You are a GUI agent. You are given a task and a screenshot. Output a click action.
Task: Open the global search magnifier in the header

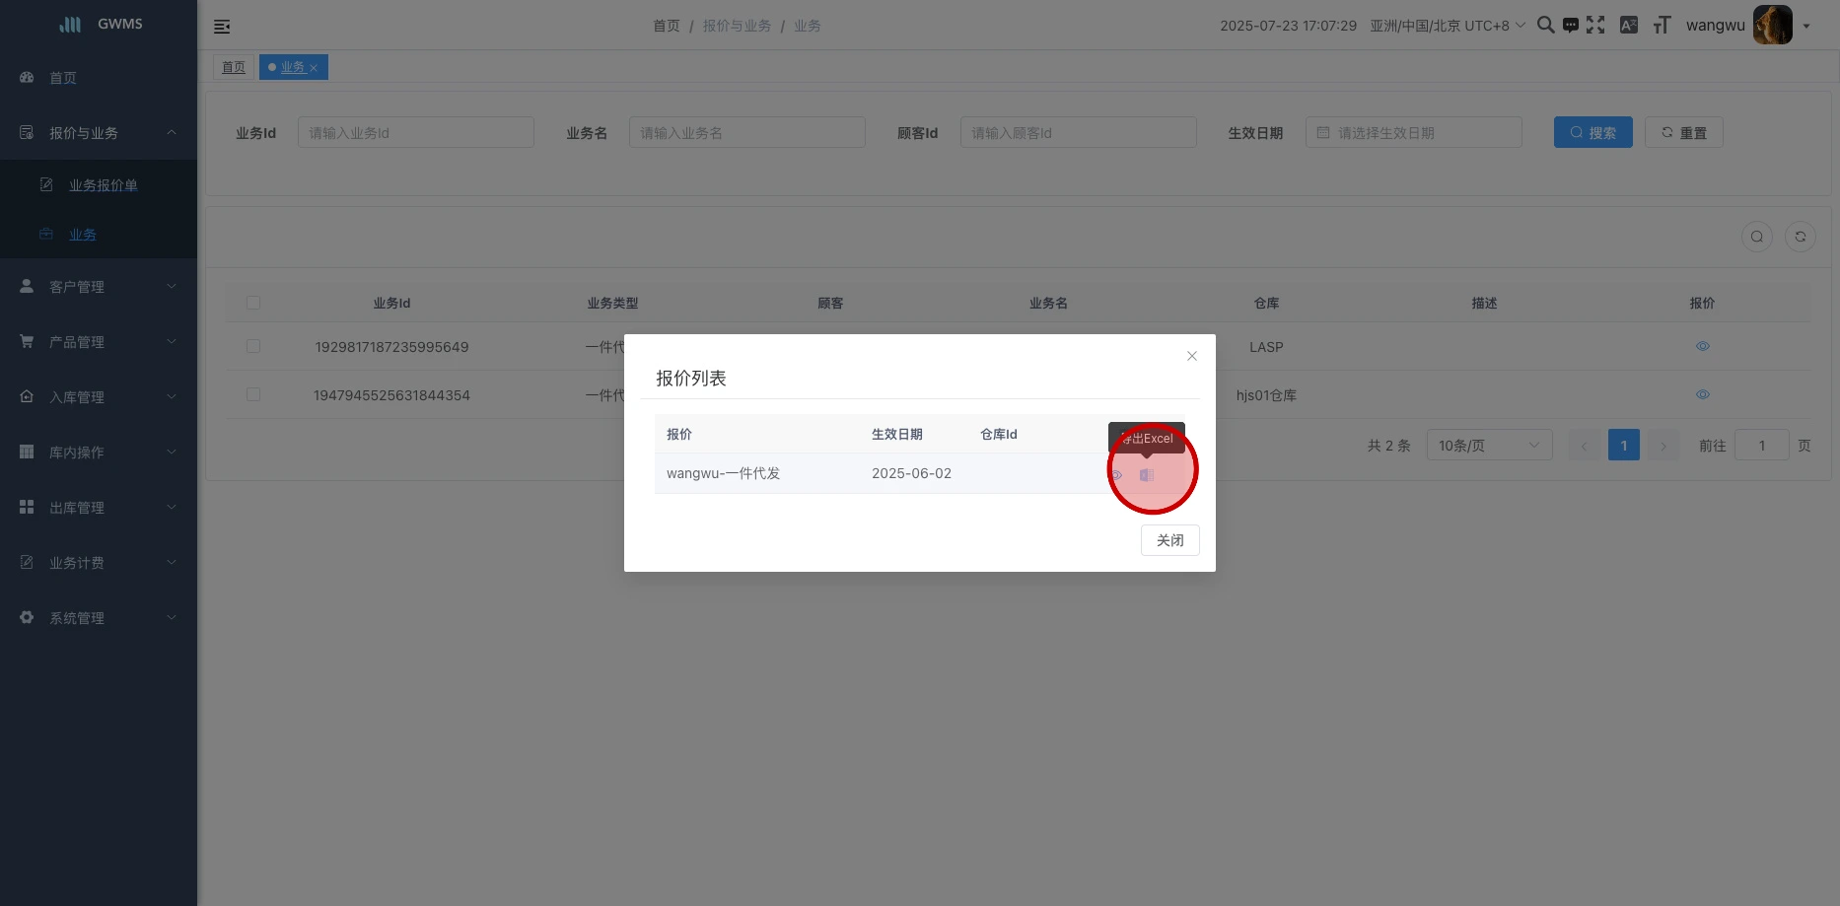(1545, 26)
